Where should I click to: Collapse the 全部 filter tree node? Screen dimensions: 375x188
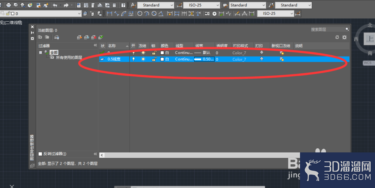[x=40, y=52]
